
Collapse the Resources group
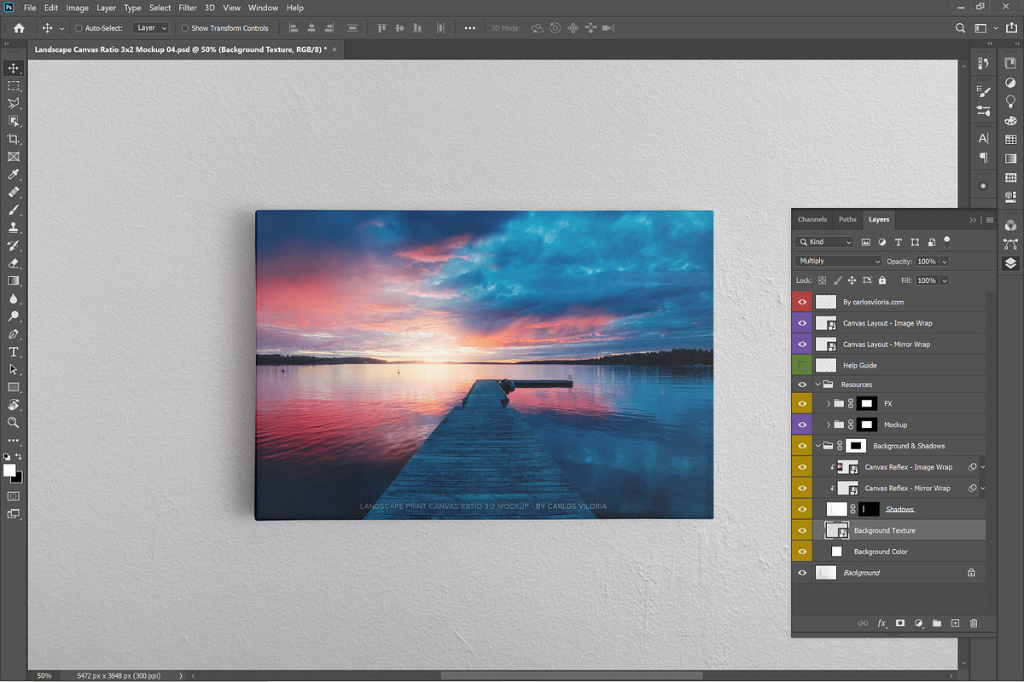817,384
